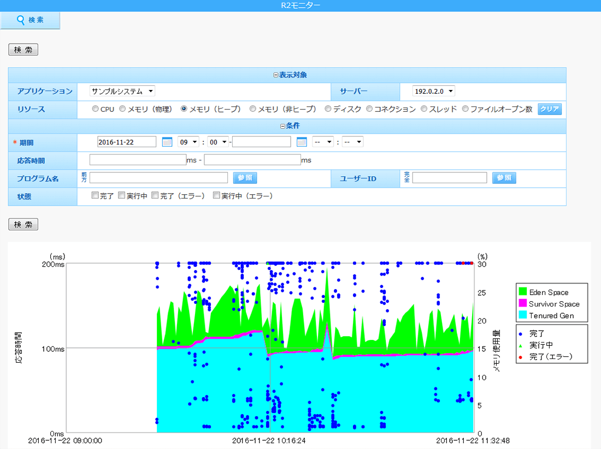Open the start minute dropdown 00
The image size is (601, 449).
click(x=218, y=142)
